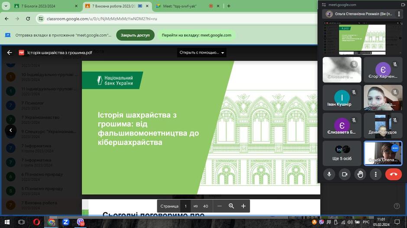Open the tab search chevron dropdown

6,6
